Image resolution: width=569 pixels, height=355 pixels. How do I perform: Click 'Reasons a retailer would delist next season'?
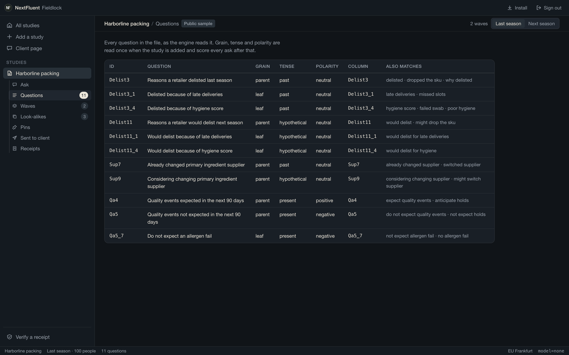pyautogui.click(x=195, y=123)
